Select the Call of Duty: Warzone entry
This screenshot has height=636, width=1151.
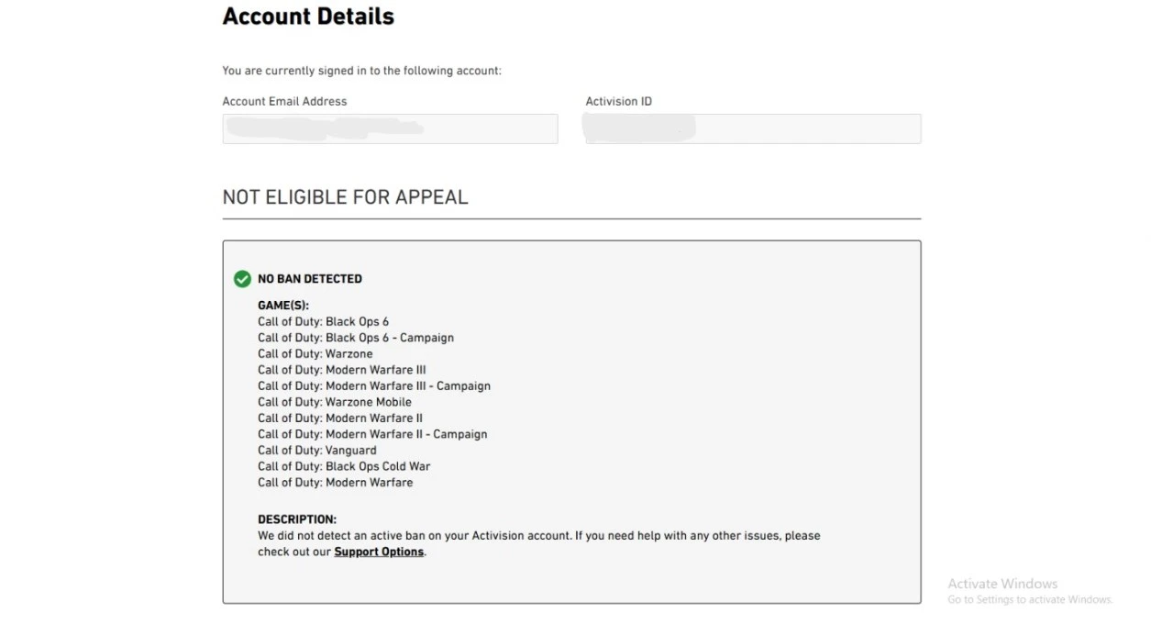[x=315, y=354]
